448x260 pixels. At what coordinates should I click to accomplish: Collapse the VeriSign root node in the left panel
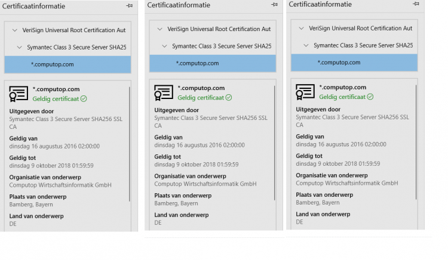14,30
